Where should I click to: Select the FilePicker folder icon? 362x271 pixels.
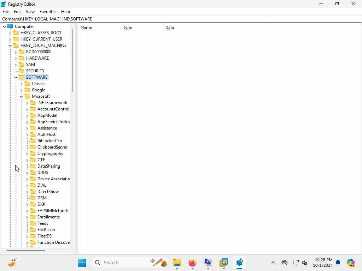pyautogui.click(x=33, y=229)
